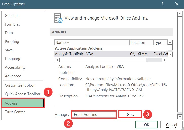Click add-ins list scroll left arrow

pos(57,60)
